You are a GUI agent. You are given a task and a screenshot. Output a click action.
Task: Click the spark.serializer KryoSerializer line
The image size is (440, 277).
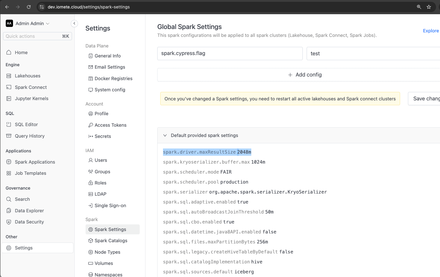tap(245, 192)
